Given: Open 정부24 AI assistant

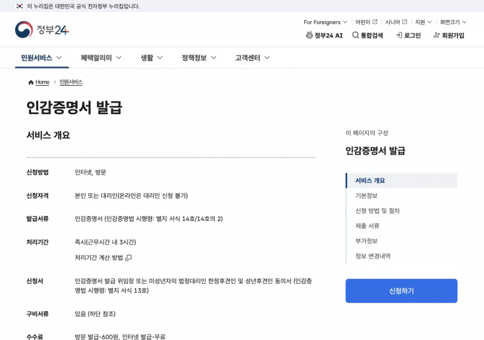Looking at the screenshot, I should point(324,36).
